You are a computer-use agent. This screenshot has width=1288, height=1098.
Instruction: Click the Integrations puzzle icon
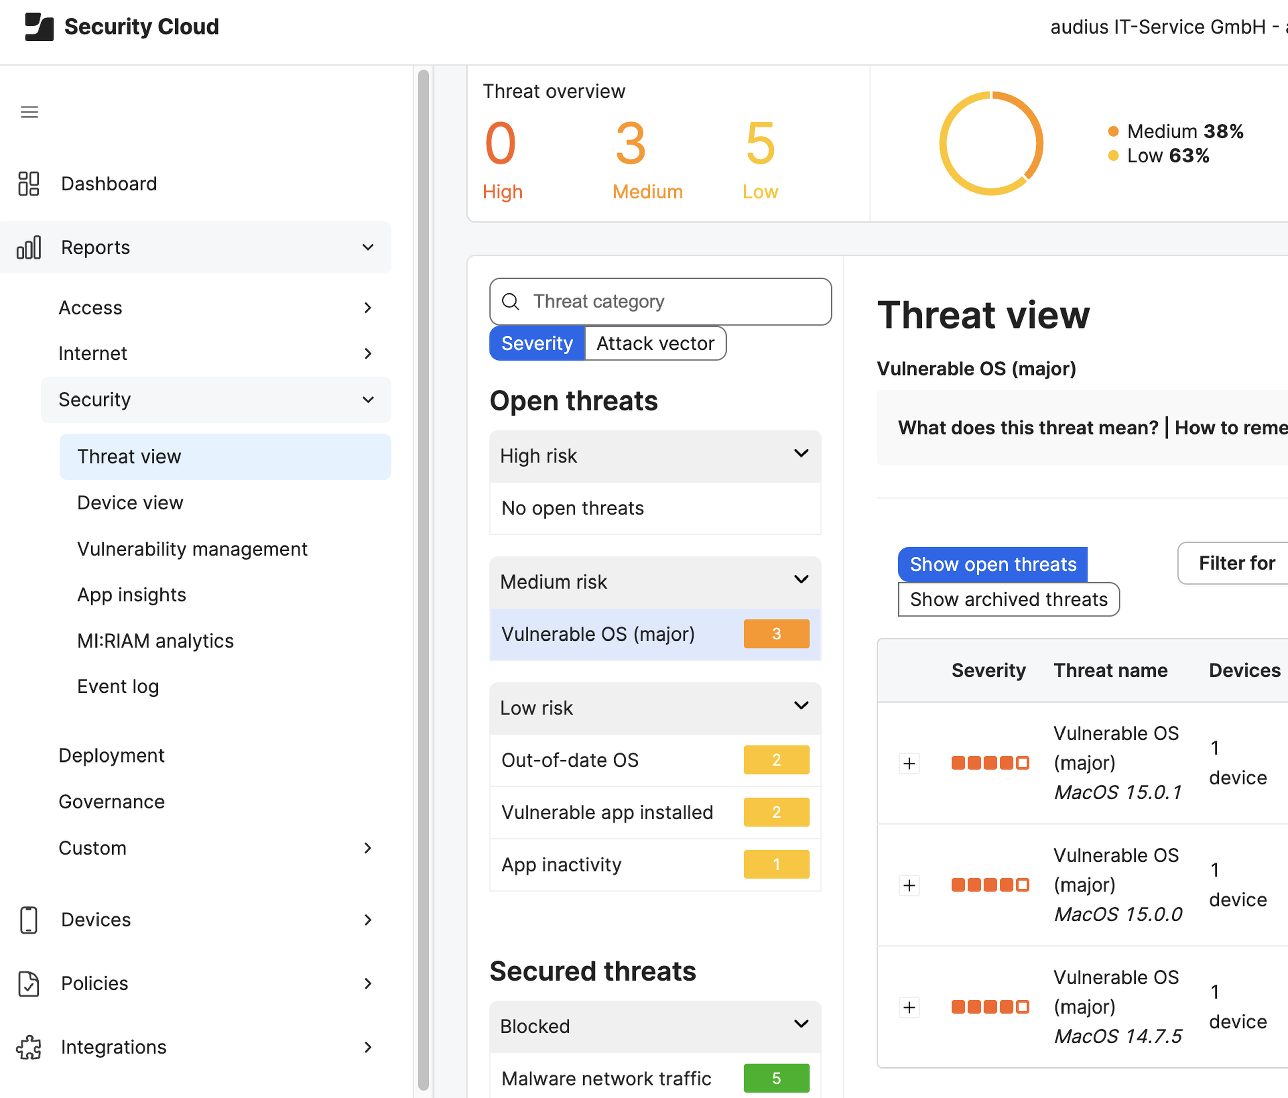point(28,1047)
